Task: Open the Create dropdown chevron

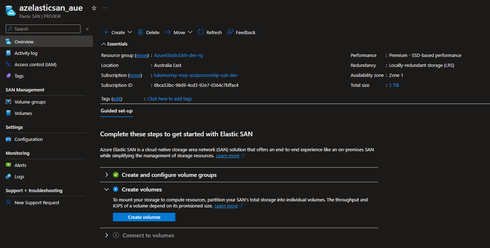Action: tap(130, 32)
